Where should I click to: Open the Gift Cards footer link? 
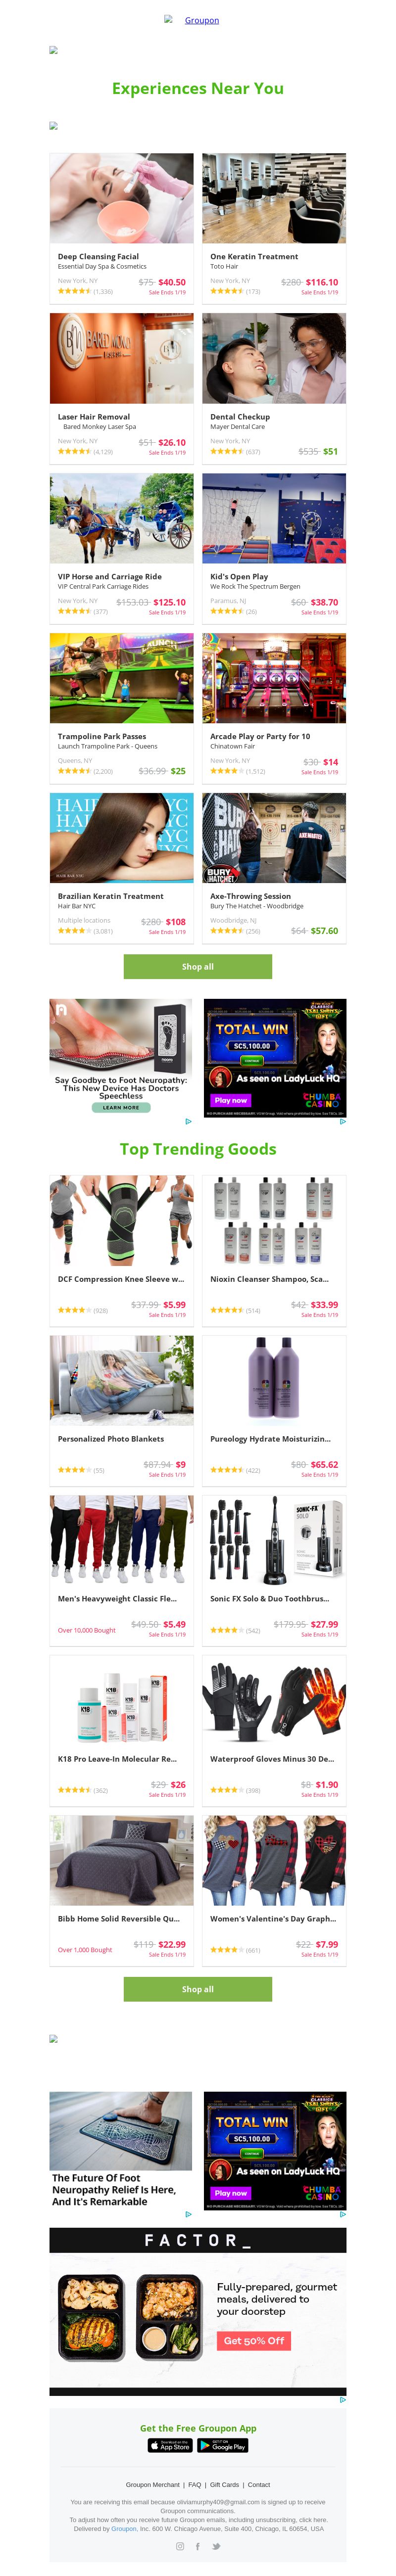click(224, 2484)
